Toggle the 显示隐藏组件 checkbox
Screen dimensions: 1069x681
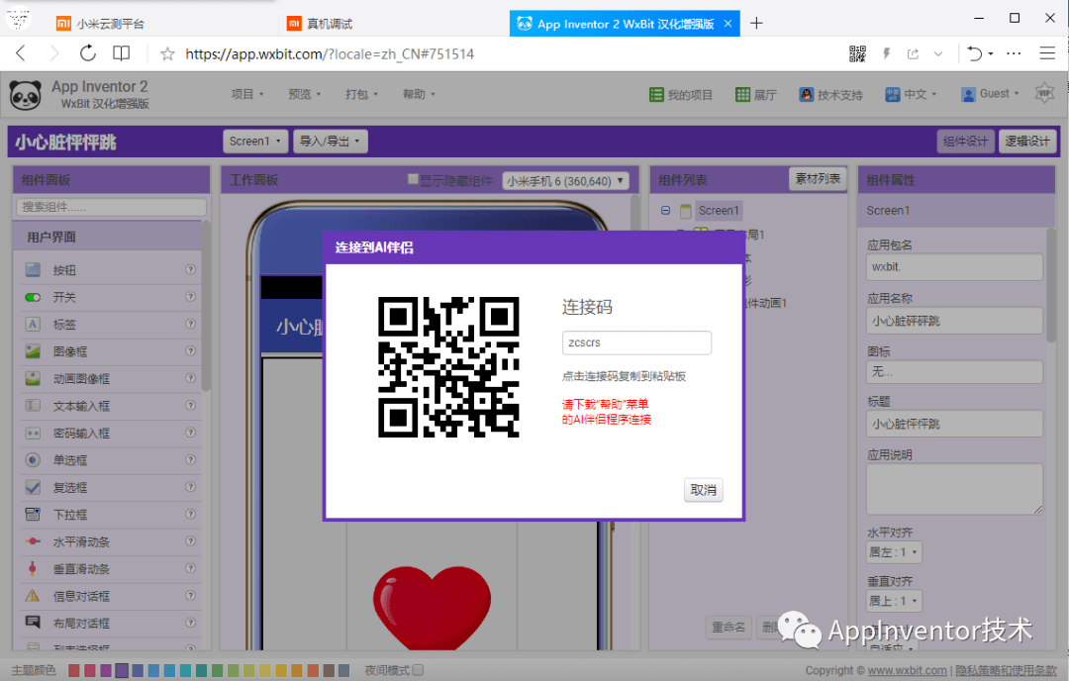point(413,179)
